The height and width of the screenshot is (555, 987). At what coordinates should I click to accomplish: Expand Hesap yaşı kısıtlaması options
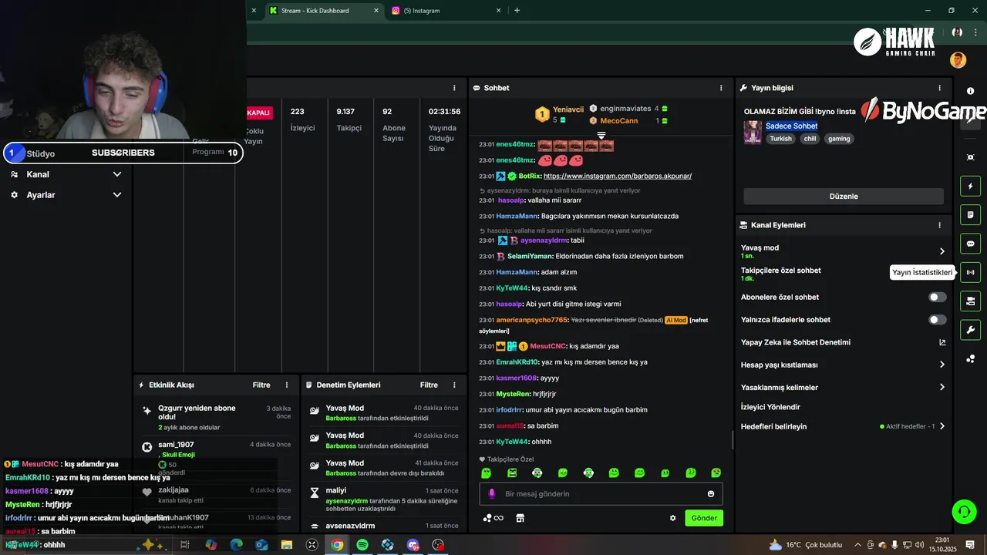pyautogui.click(x=942, y=365)
